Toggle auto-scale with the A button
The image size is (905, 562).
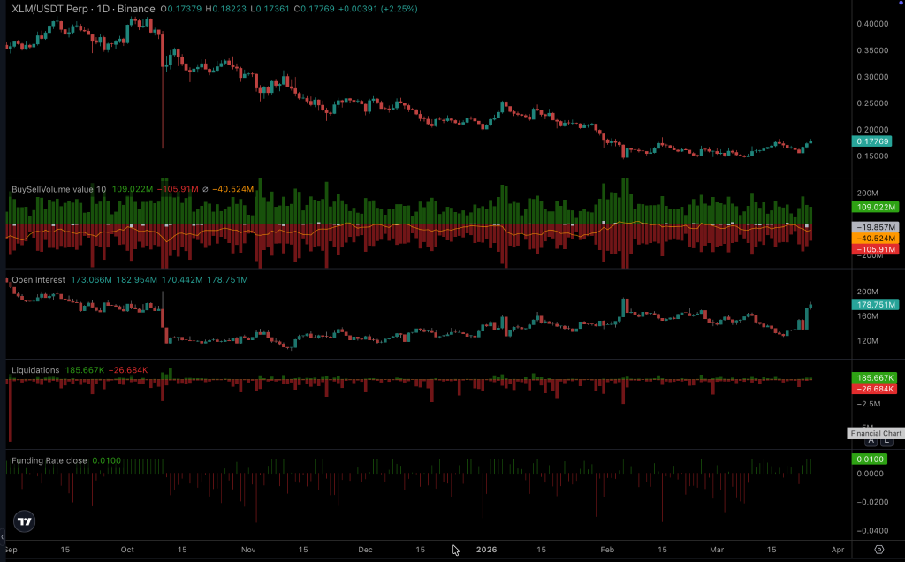pos(871,441)
